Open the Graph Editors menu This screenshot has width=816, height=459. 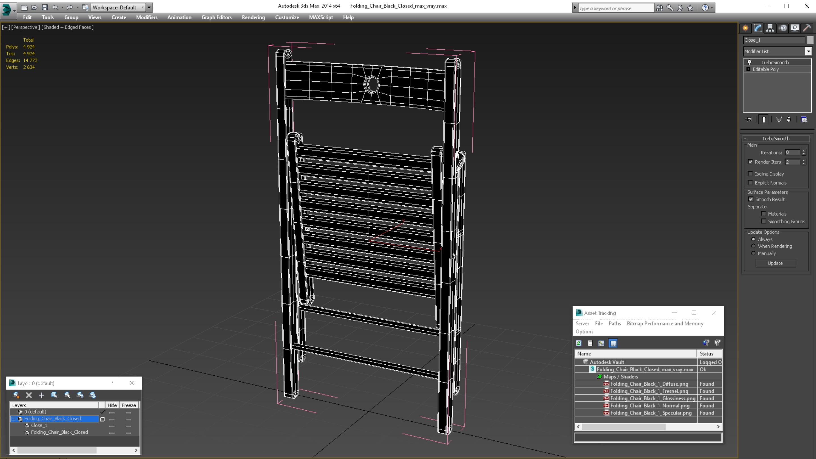[x=216, y=17]
